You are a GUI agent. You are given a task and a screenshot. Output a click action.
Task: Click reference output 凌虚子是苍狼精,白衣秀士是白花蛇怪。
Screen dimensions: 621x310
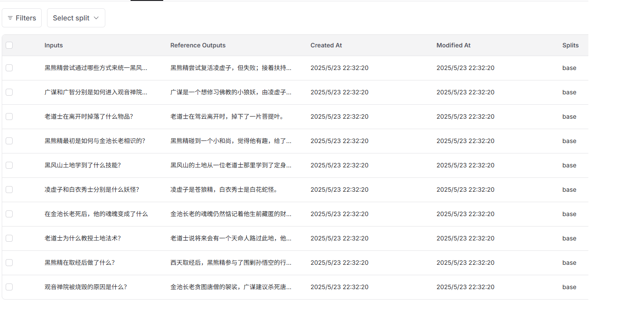[224, 190]
